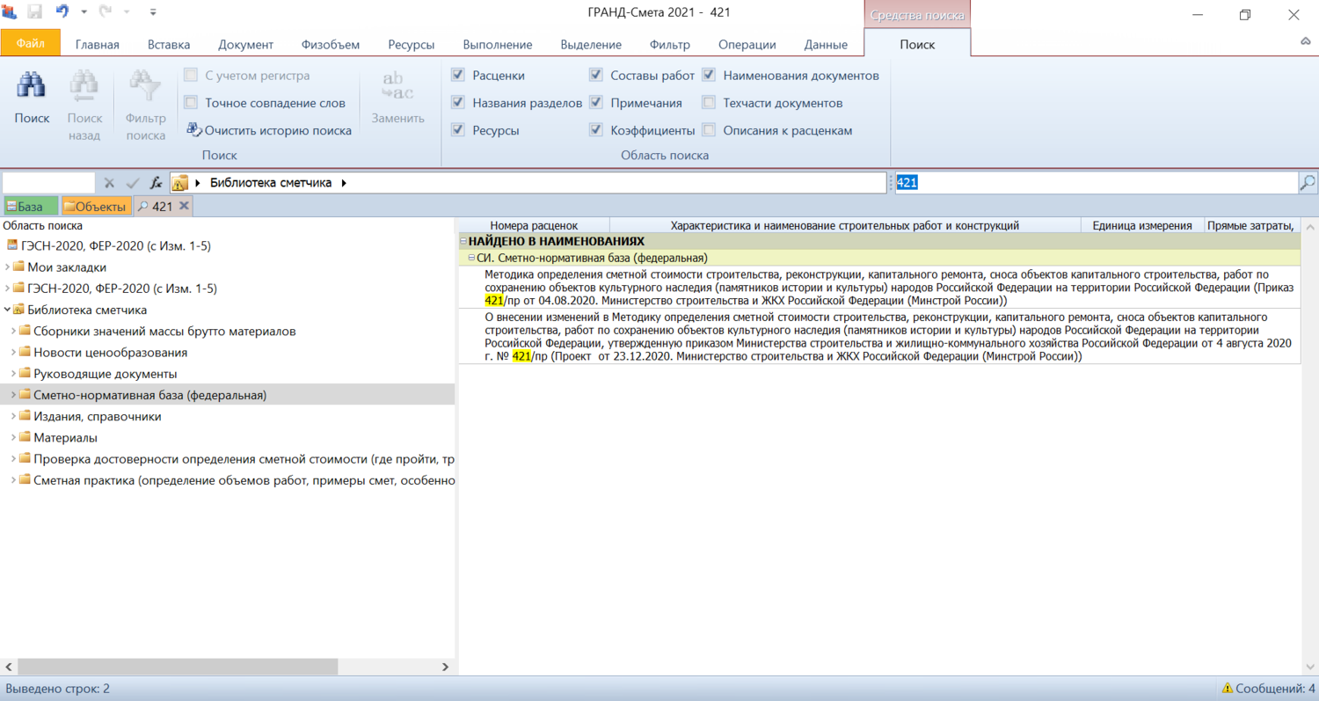Screen dimensions: 1319x701
Task: Expand the Новости ценообразования node
Action: tap(14, 353)
